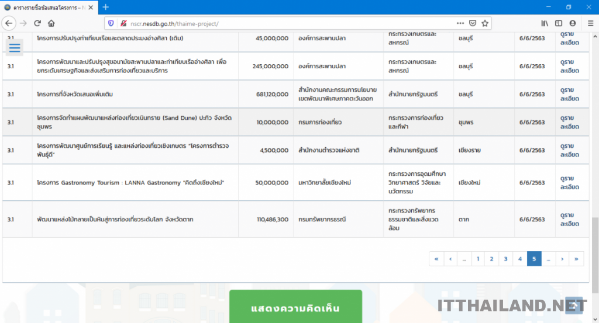Click the มหาวิทยาลัยเชียงใหม่ agency cell
This screenshot has height=323, width=599.
click(339, 183)
